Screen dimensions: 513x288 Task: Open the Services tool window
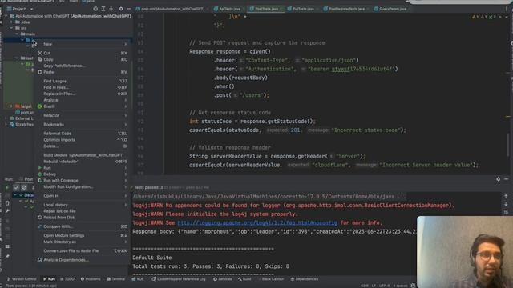pyautogui.click(x=223, y=279)
